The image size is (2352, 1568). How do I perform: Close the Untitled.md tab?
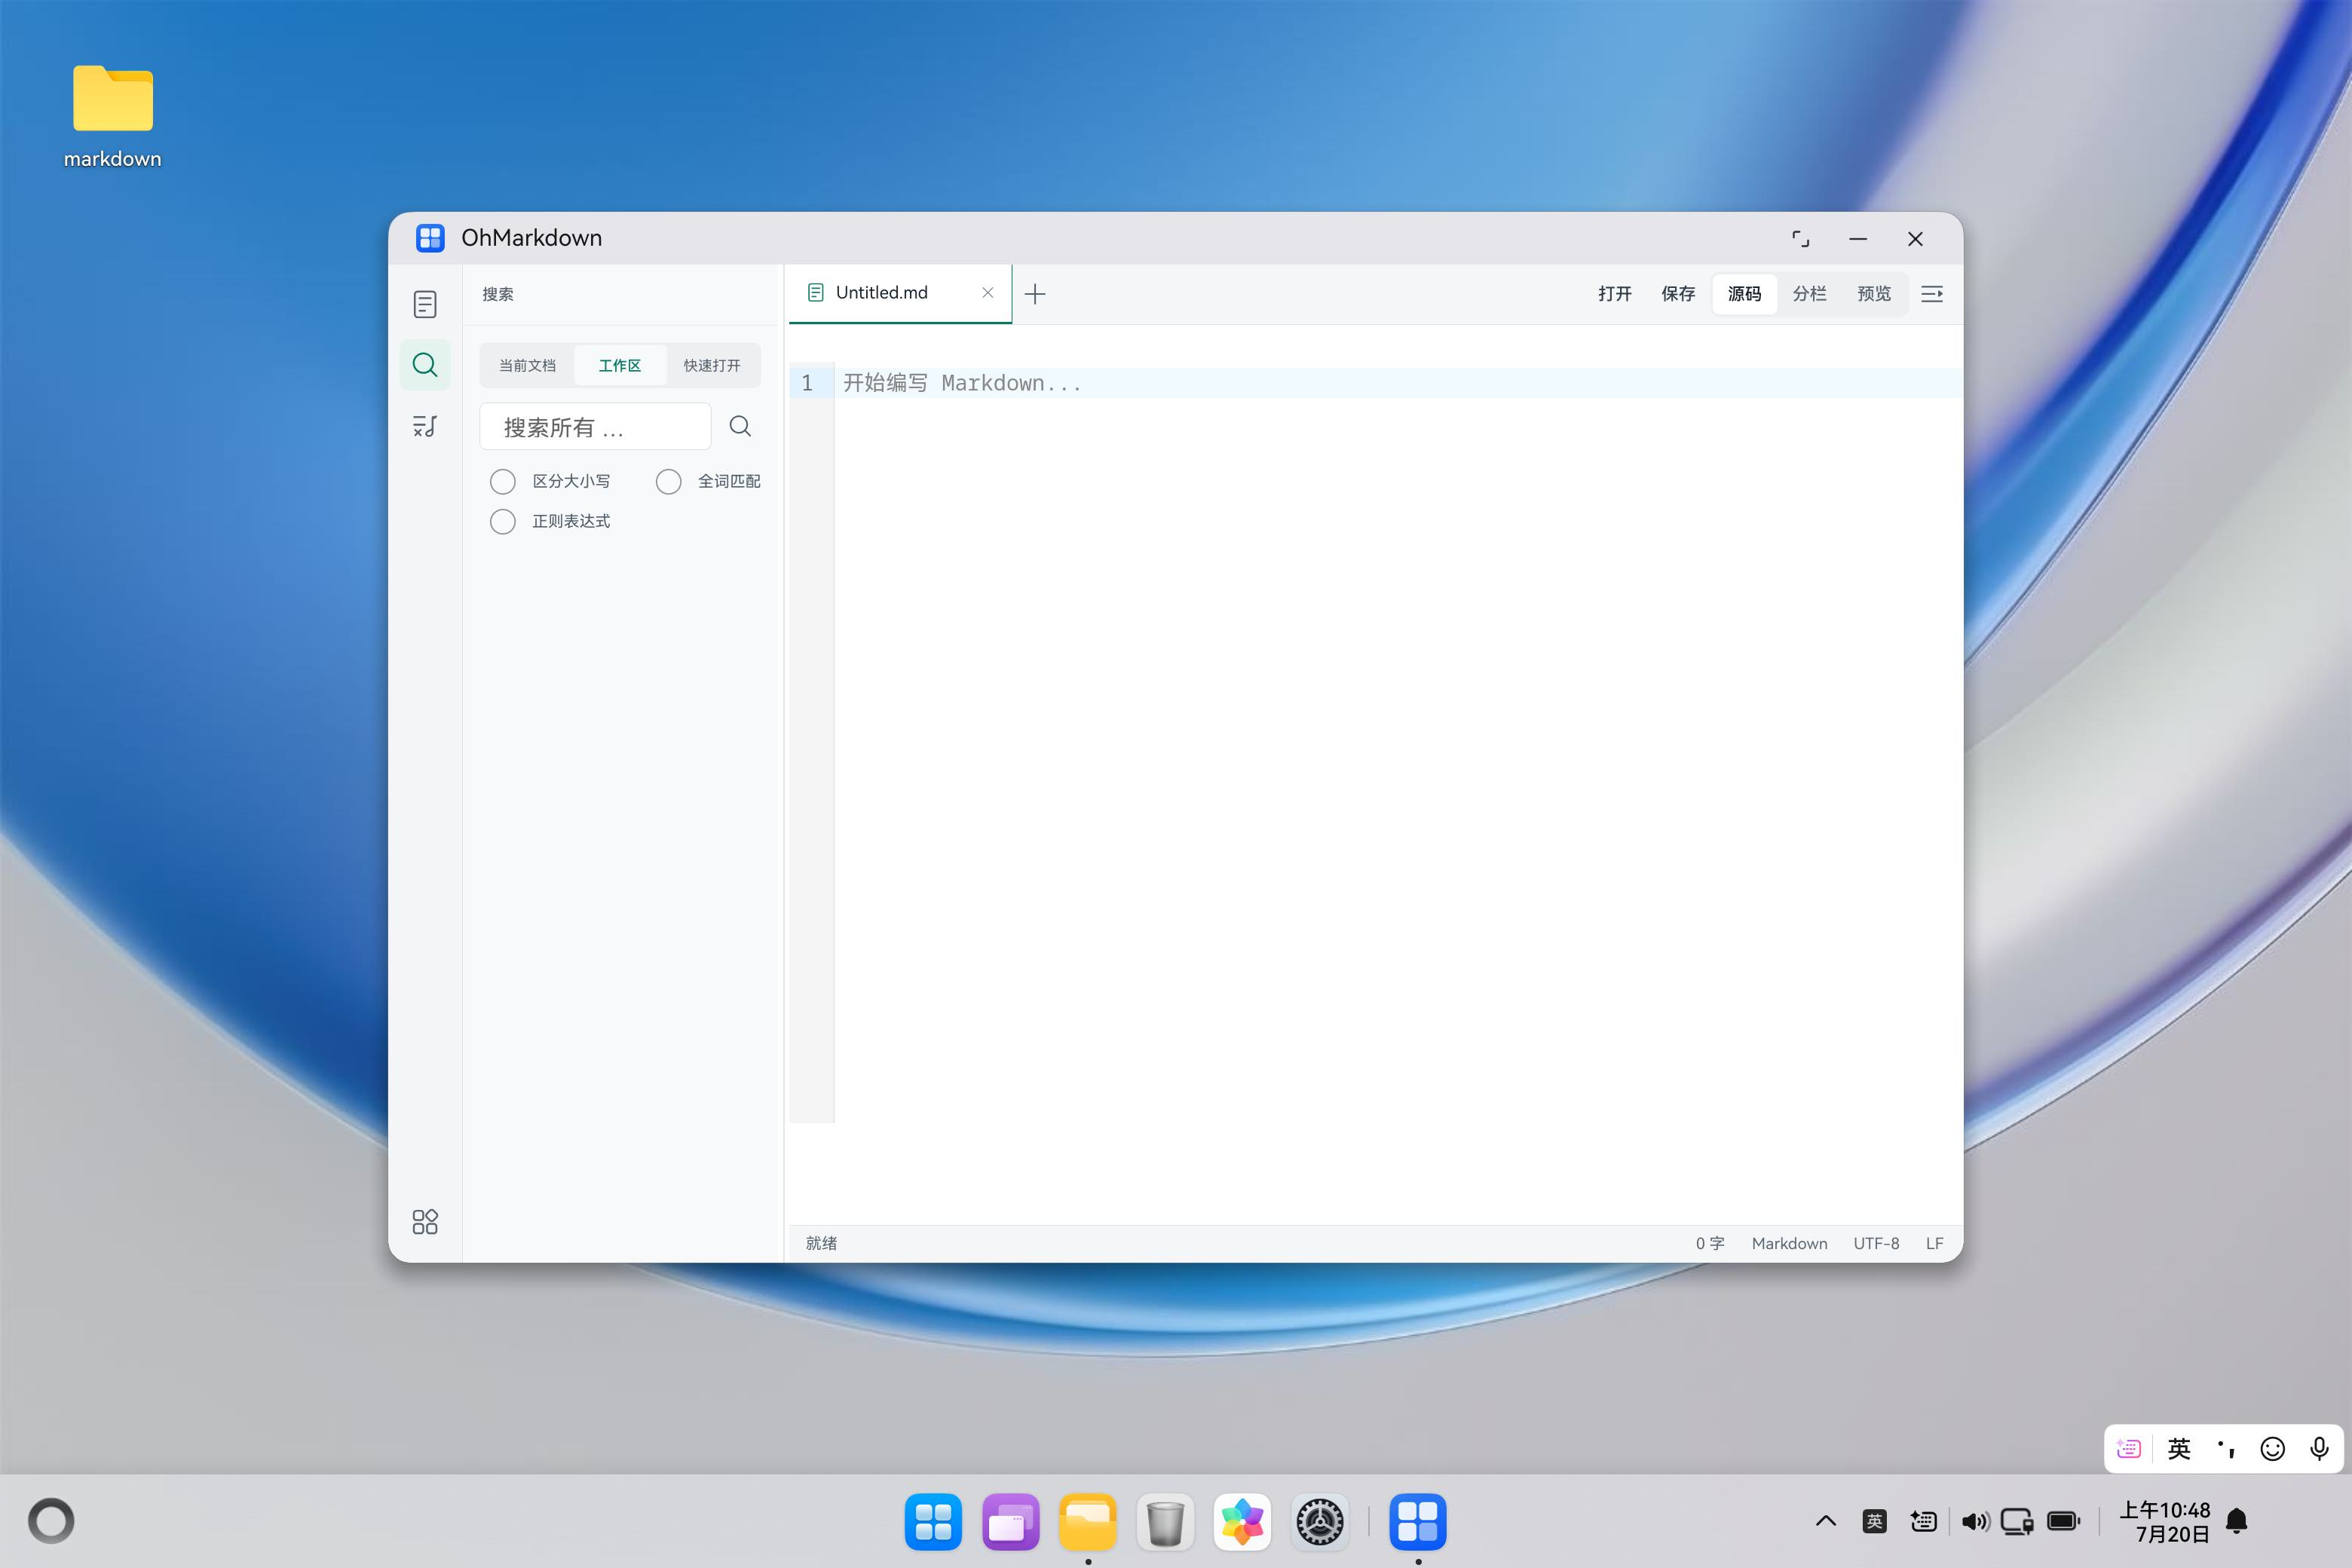(x=987, y=293)
